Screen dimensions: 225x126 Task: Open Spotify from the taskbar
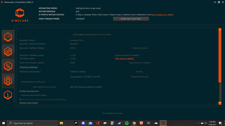click(x=127, y=123)
